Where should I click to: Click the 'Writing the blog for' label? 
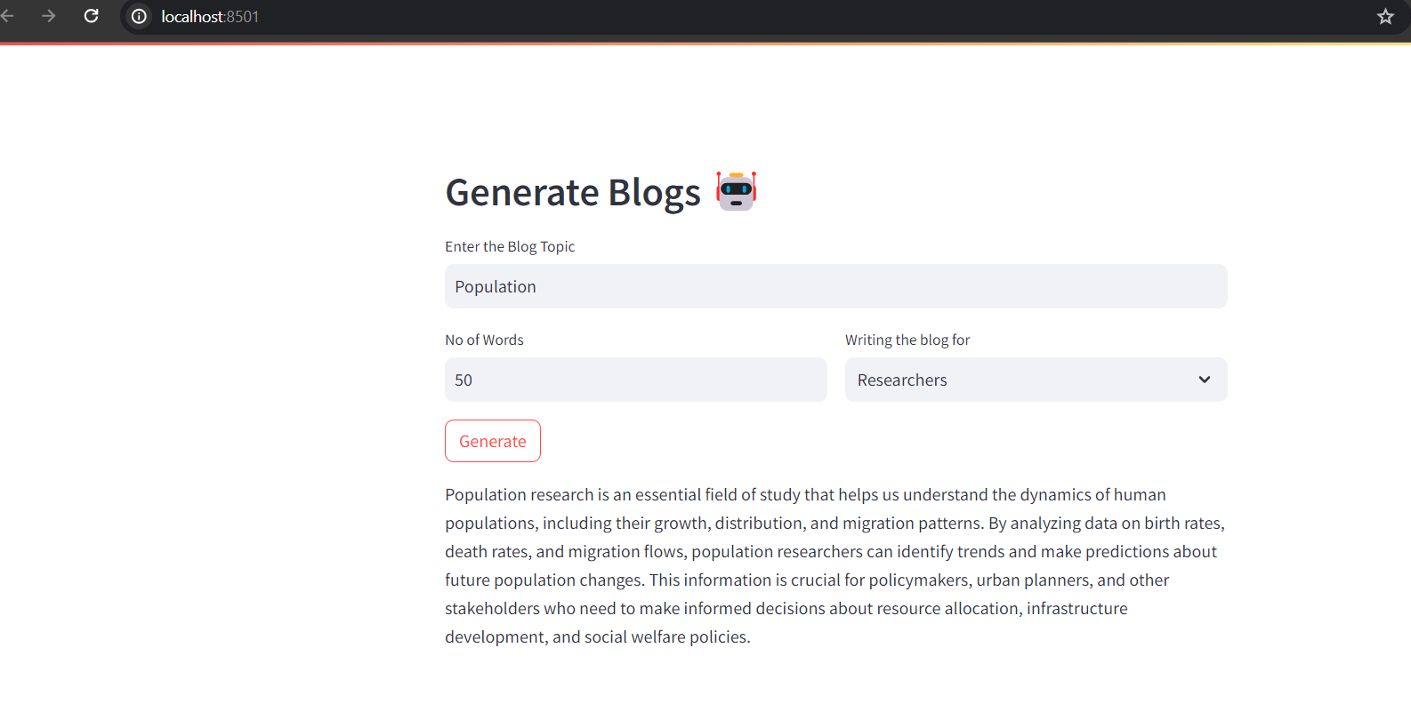907,340
